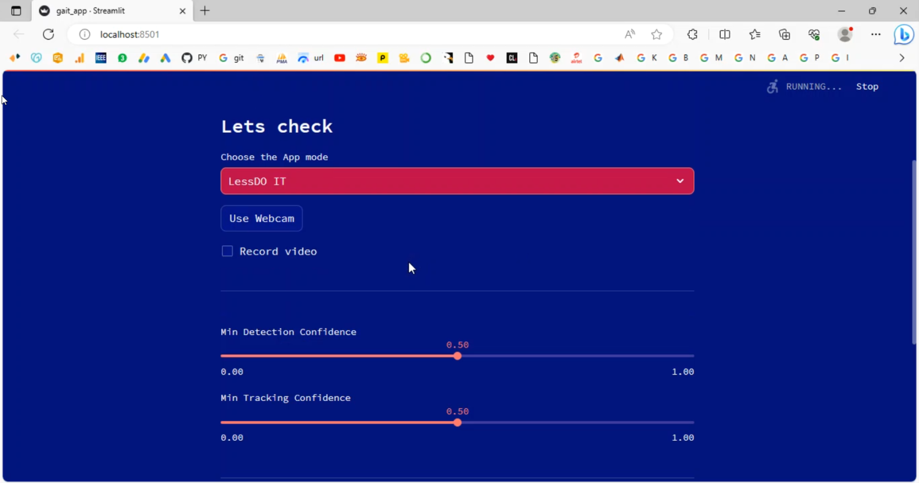Enable the Record video checkbox

(227, 251)
